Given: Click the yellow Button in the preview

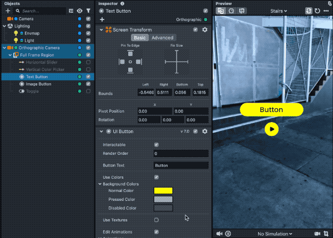Looking at the screenshot, I should (x=271, y=110).
